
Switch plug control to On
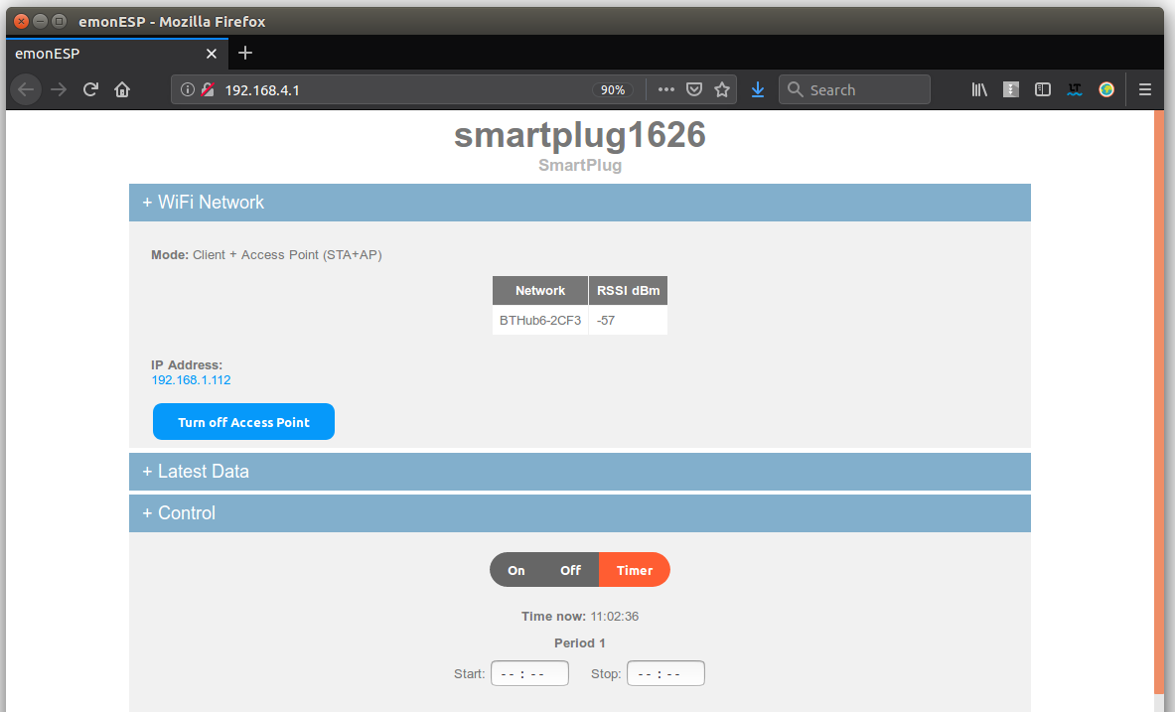click(x=516, y=570)
